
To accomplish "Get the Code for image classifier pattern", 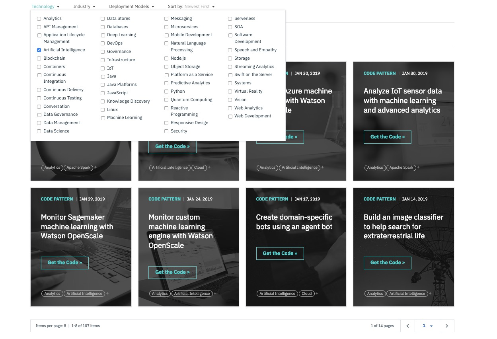I will pyautogui.click(x=388, y=263).
